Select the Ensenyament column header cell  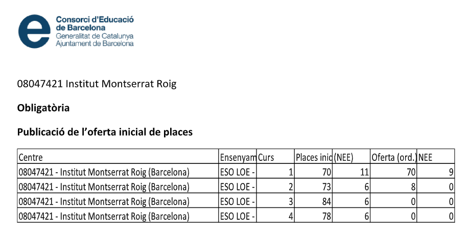coord(238,158)
